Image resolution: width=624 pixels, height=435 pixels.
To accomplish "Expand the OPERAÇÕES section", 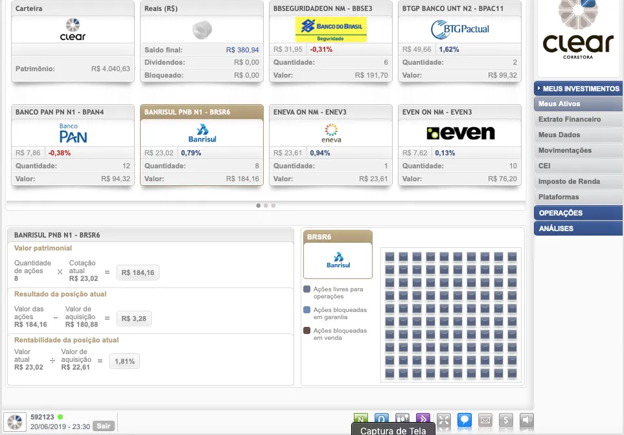I will (x=578, y=213).
